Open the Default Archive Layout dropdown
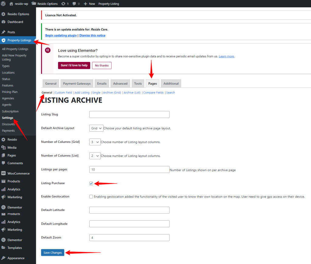Screen dimensions: 311x264 click(x=96, y=128)
